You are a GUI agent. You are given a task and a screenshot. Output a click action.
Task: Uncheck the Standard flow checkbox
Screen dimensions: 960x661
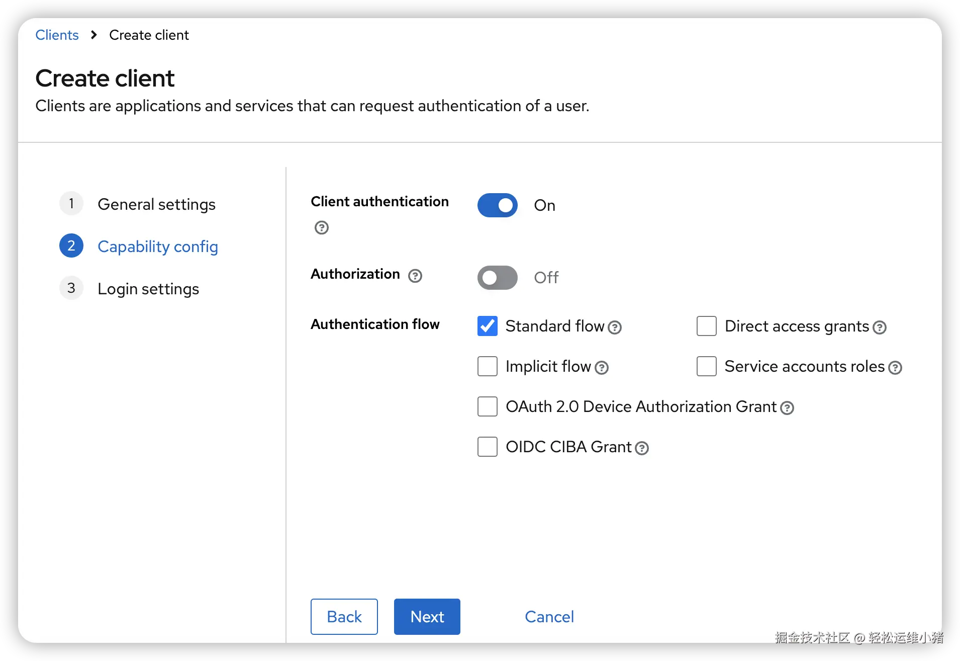(487, 326)
